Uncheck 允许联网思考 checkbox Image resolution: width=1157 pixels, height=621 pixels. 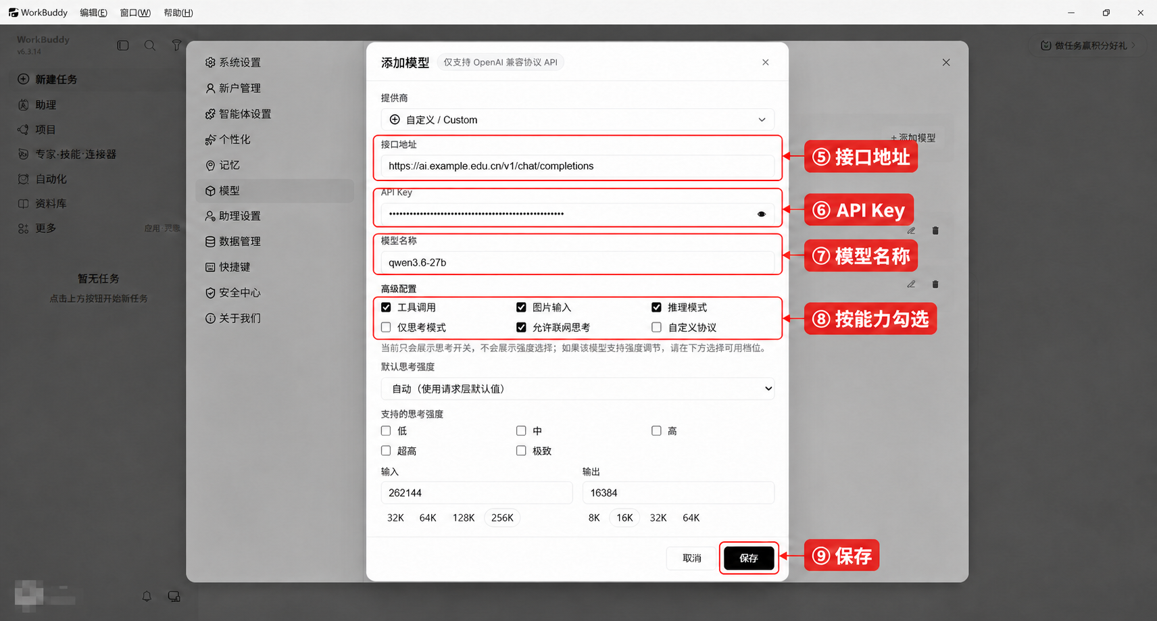point(521,327)
